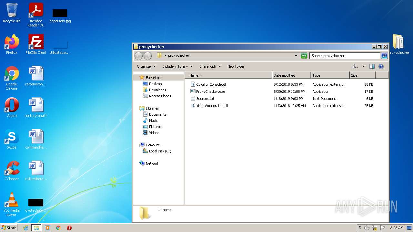Open Explorer help question mark icon

click(381, 66)
